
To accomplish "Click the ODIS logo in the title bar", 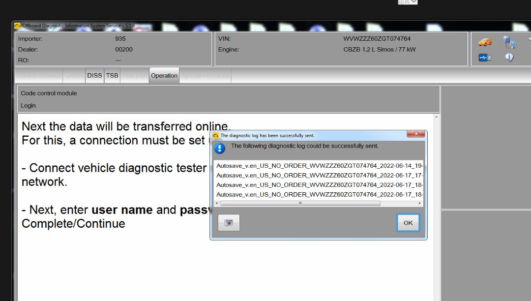I will (x=18, y=25).
